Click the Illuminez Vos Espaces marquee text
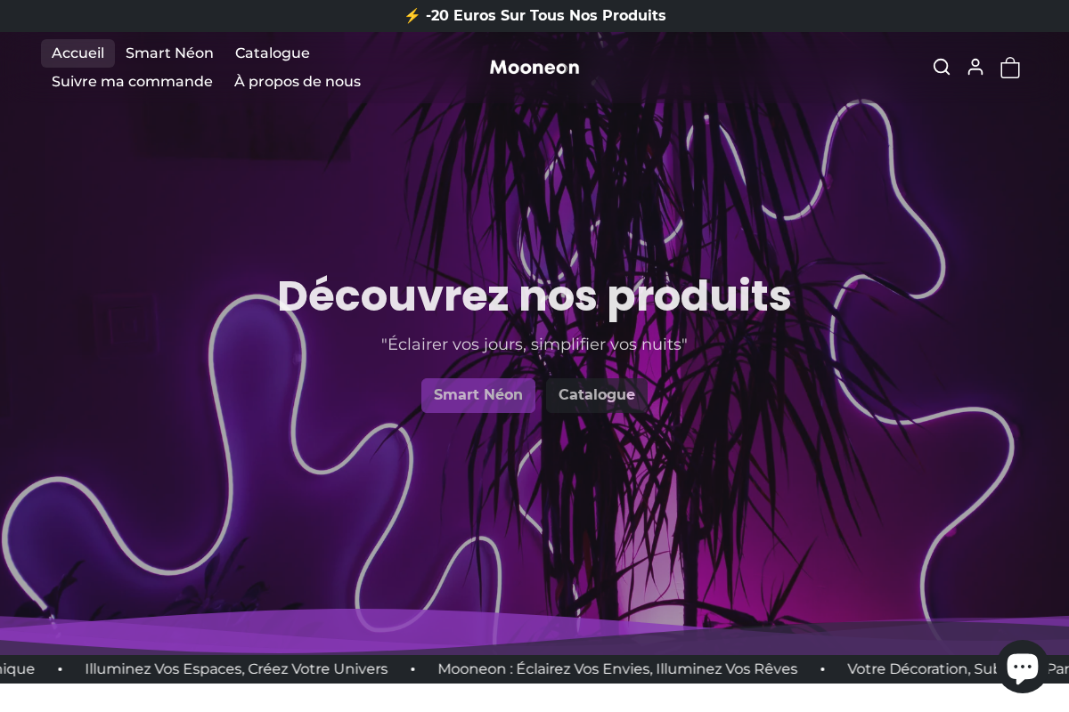 point(236,668)
